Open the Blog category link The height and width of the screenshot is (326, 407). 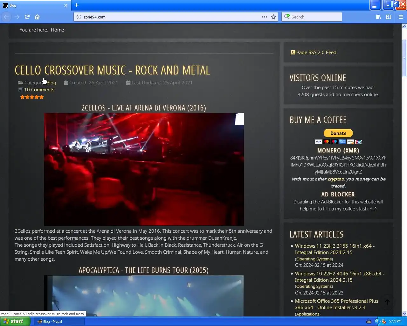click(x=52, y=83)
